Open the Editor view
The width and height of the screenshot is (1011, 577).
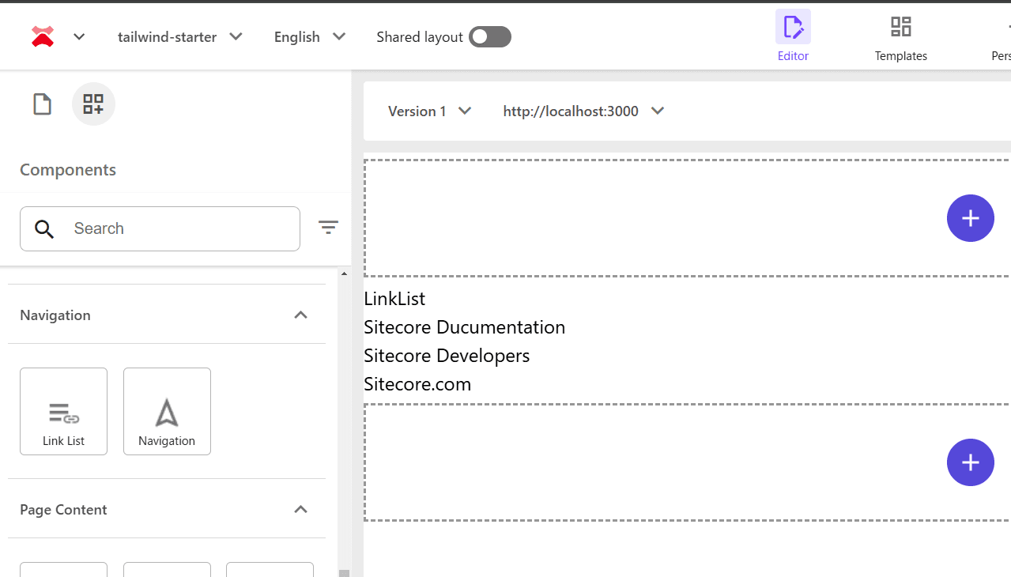tap(793, 36)
